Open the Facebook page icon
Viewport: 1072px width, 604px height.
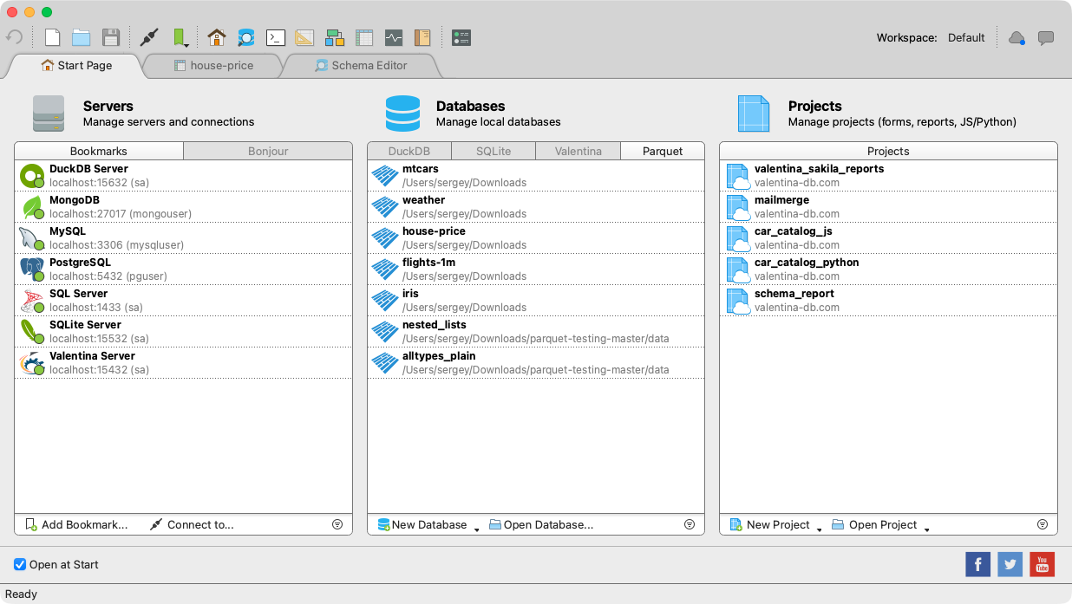pyautogui.click(x=977, y=564)
